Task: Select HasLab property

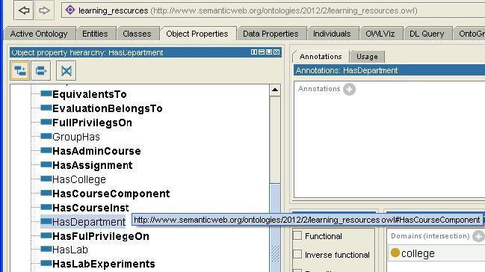Action: click(70, 250)
